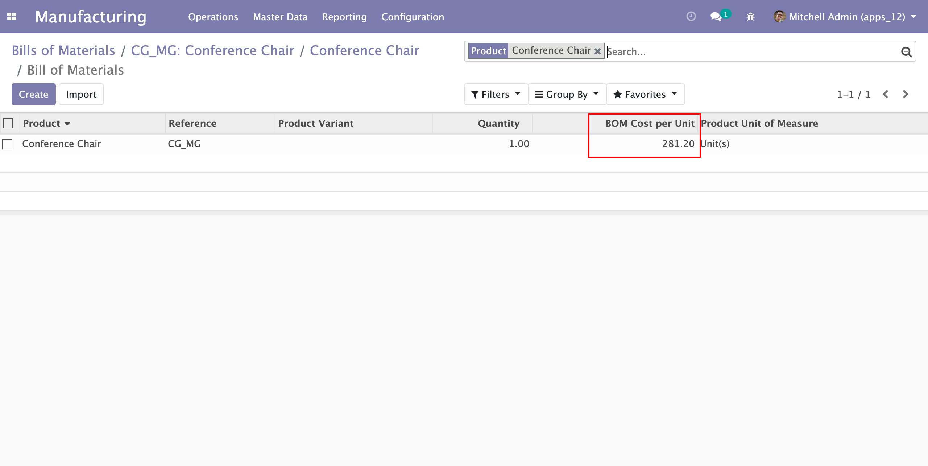Remove the Conference Chair search facet
The width and height of the screenshot is (928, 466).
click(x=598, y=51)
